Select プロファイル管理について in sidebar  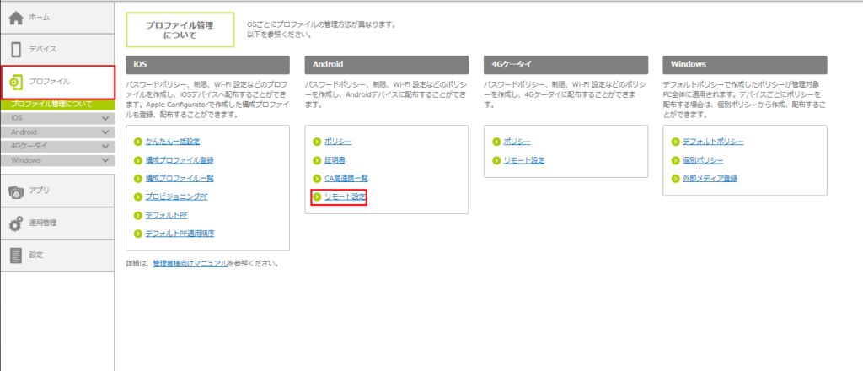[52, 105]
